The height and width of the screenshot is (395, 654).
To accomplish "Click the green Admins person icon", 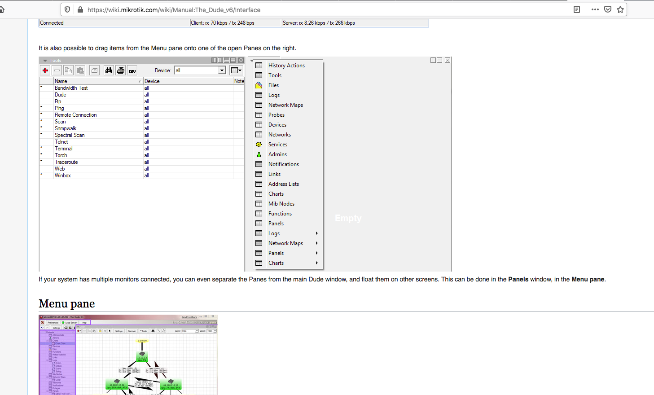I will [259, 154].
